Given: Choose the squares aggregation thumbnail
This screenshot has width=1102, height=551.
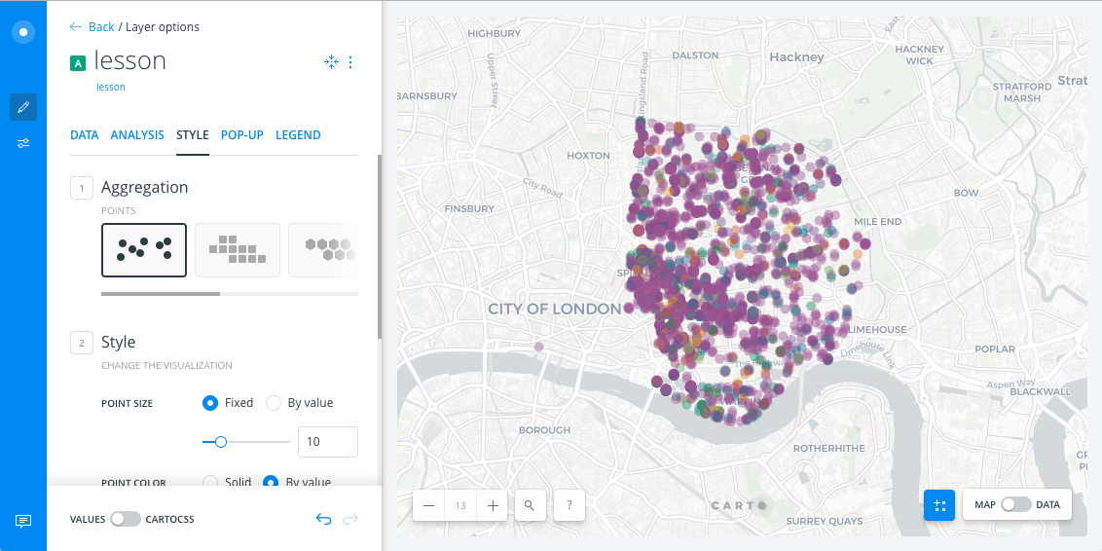Looking at the screenshot, I should pyautogui.click(x=238, y=250).
